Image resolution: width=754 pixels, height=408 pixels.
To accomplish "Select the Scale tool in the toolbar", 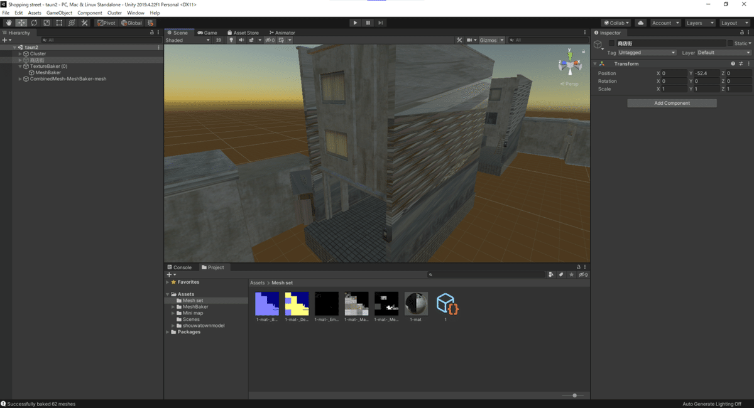I will point(46,23).
